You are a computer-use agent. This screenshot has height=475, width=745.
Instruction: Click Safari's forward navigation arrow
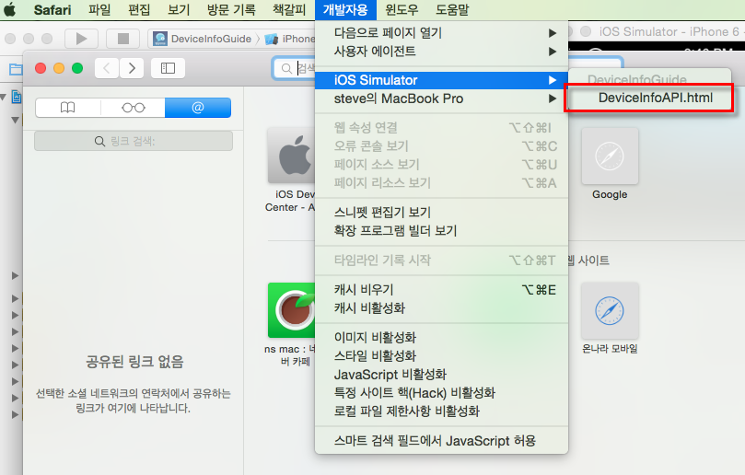(133, 68)
